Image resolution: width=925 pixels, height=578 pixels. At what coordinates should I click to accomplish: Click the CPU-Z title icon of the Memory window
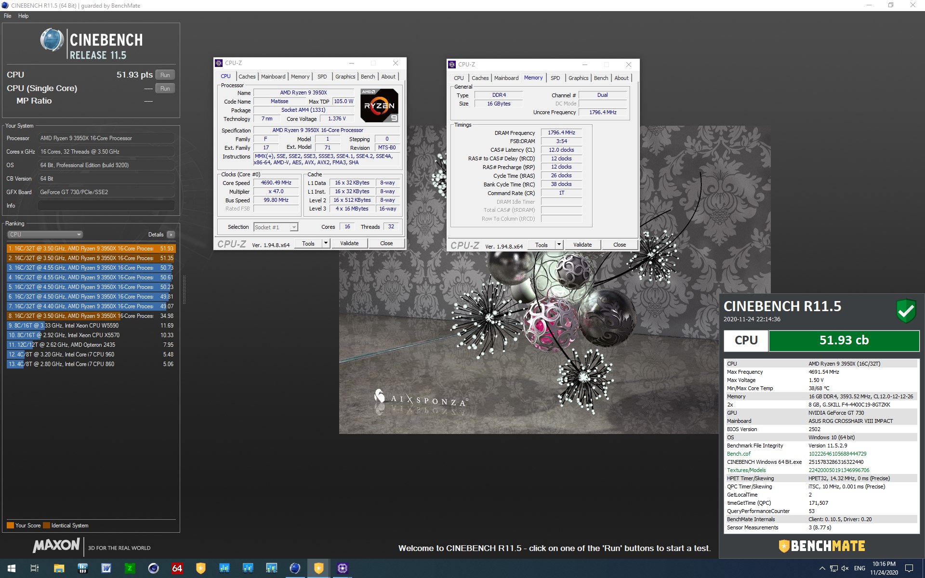coord(451,65)
